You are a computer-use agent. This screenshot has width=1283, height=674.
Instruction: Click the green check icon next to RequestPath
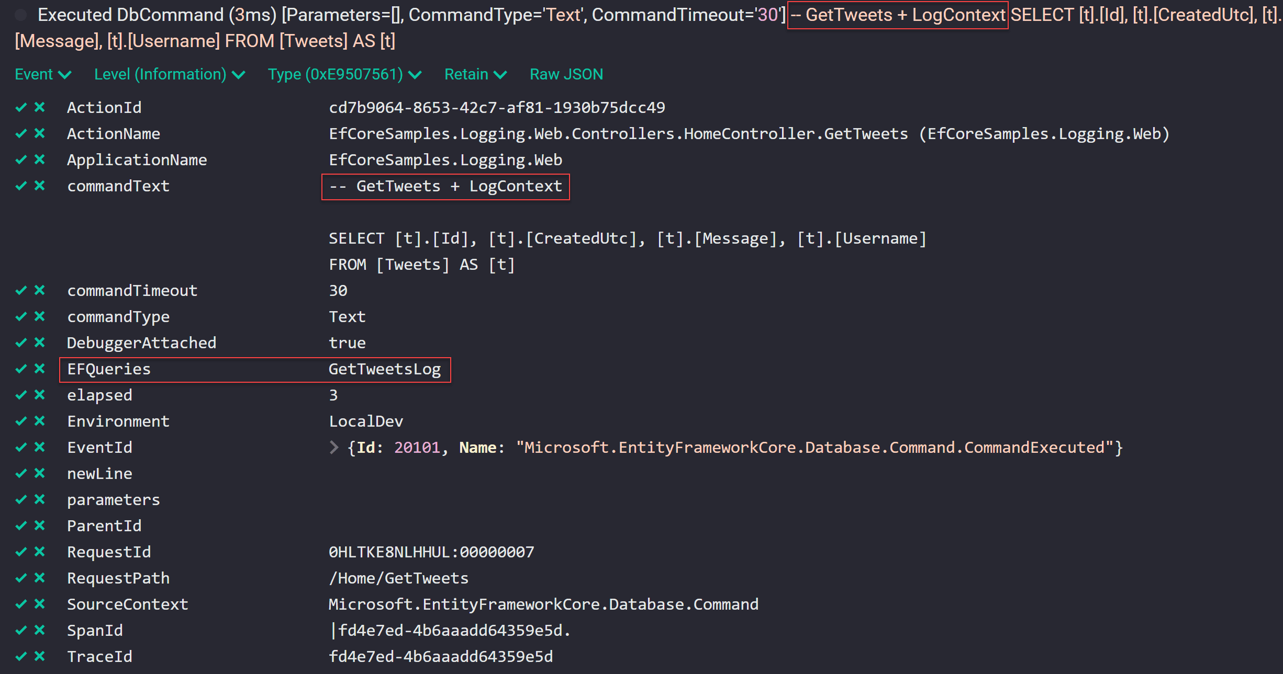pyautogui.click(x=21, y=578)
